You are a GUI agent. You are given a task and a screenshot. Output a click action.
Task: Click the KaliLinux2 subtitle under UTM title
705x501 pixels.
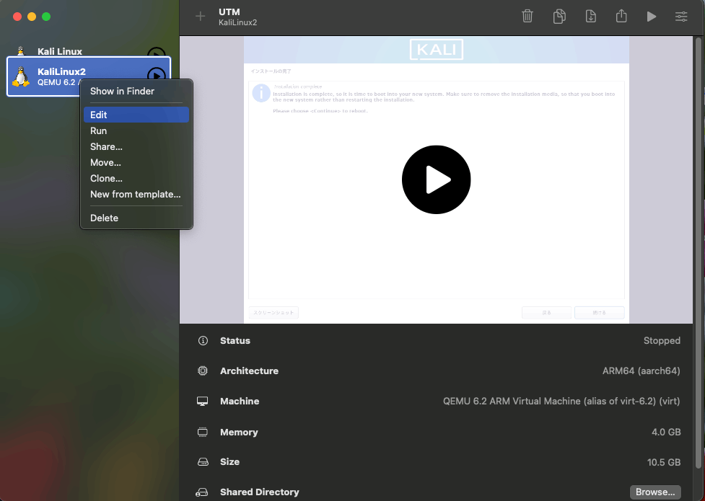238,22
